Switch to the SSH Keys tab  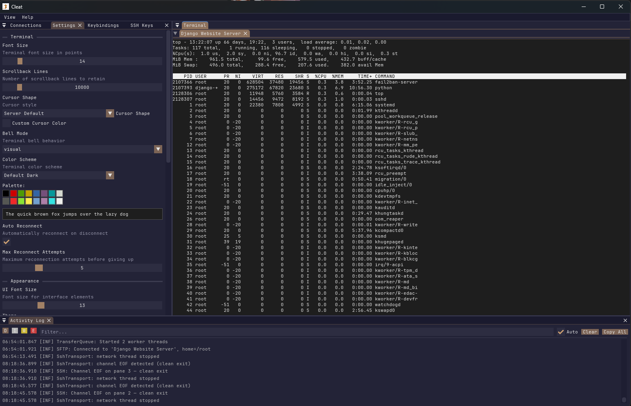tap(142, 25)
